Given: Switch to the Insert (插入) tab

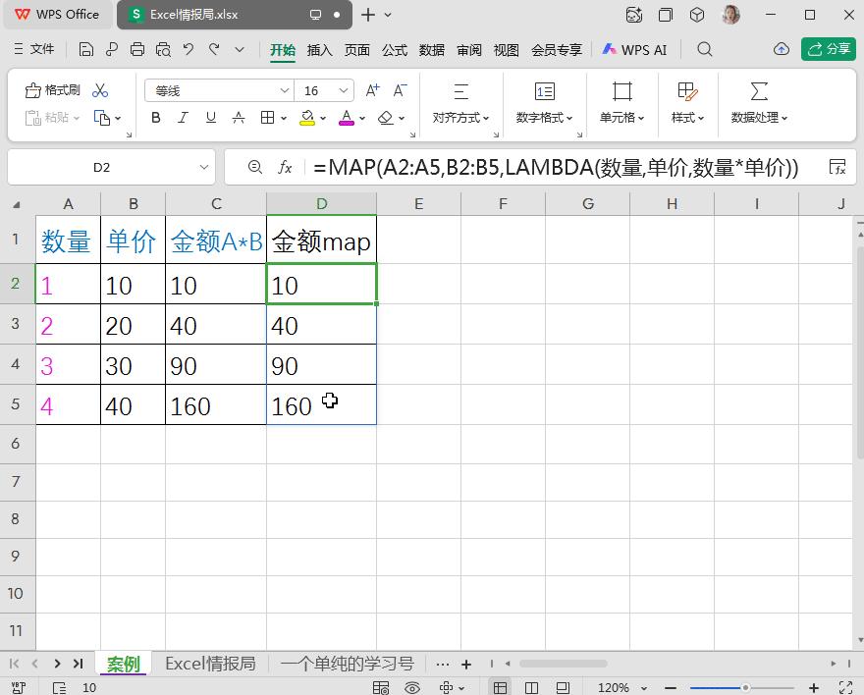Looking at the screenshot, I should point(320,50).
